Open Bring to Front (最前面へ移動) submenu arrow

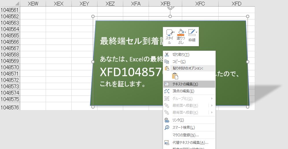coord(212,106)
